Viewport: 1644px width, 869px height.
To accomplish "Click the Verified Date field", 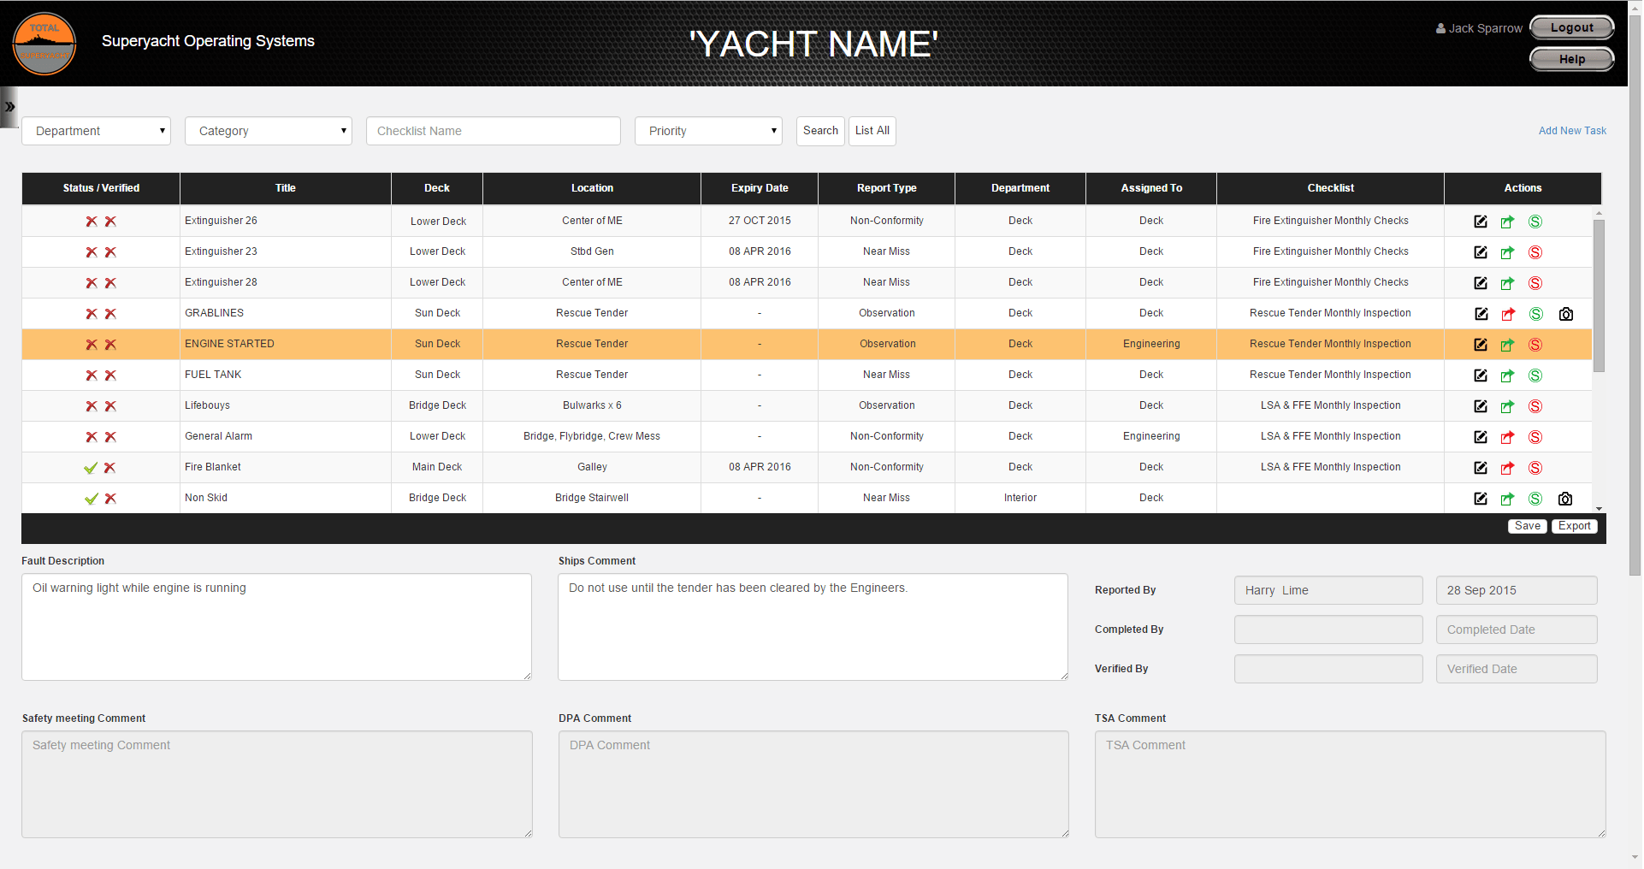I will (1517, 669).
